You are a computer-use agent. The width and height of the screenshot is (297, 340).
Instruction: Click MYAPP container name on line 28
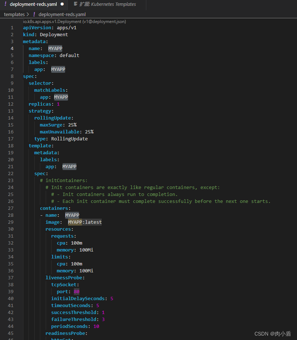tap(72, 215)
